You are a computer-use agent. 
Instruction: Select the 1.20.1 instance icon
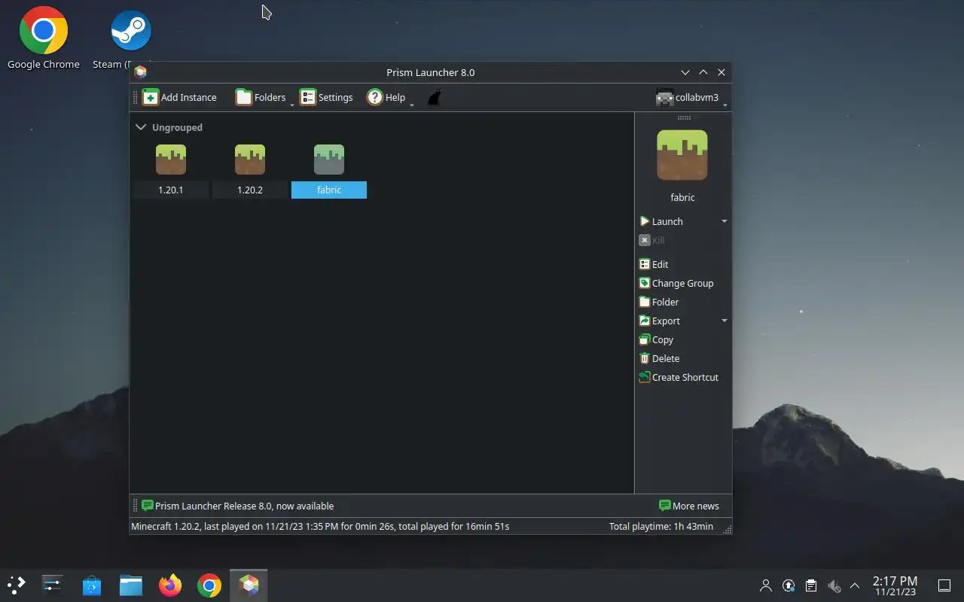pyautogui.click(x=171, y=159)
